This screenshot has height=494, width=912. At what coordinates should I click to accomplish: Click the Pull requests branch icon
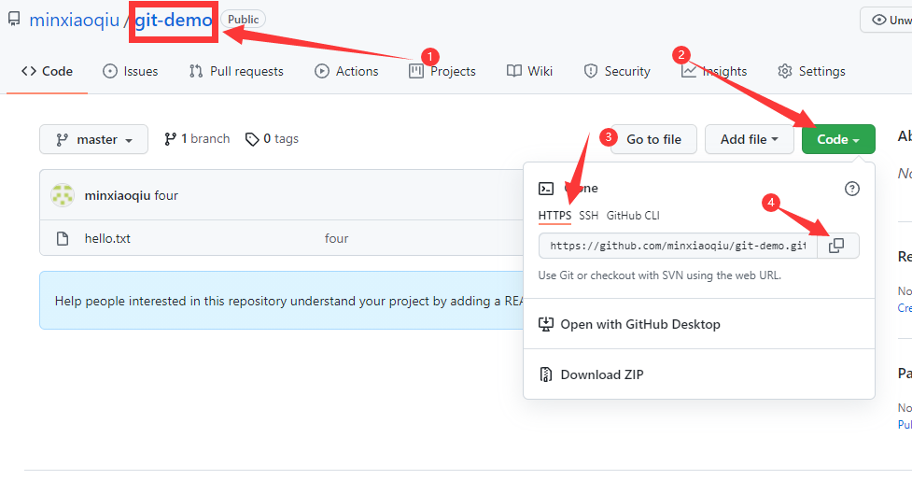[196, 71]
